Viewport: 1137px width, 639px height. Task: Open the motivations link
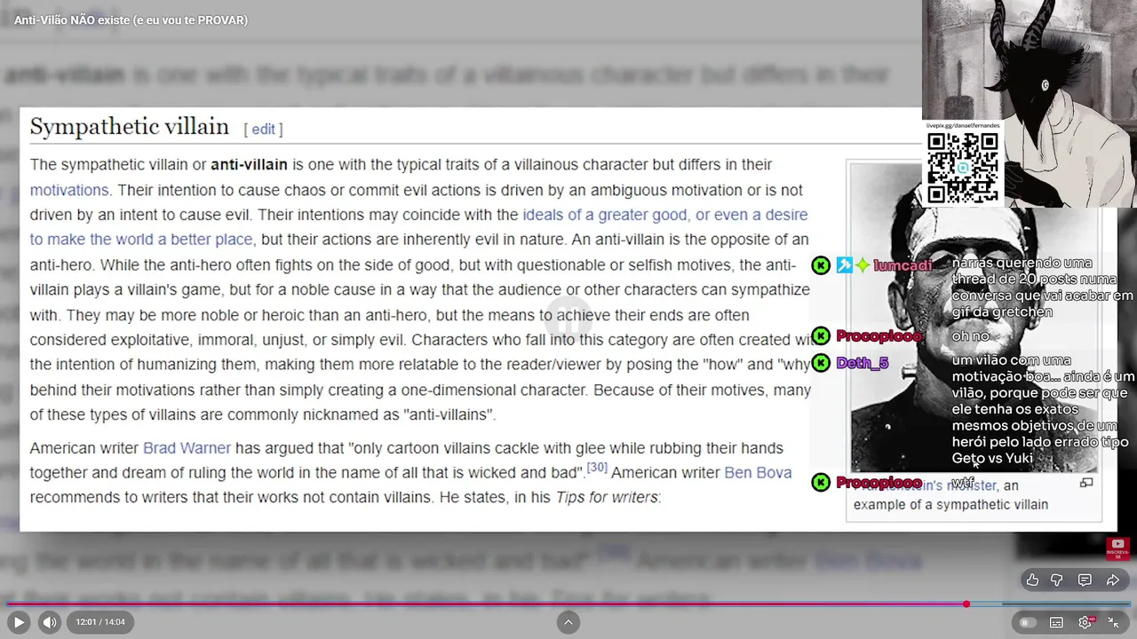[68, 190]
